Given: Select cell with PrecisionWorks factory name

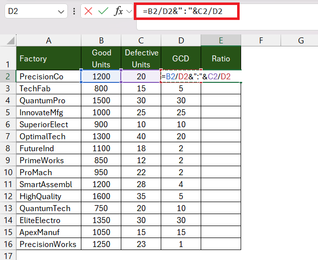Looking at the screenshot, I should pos(49,244).
